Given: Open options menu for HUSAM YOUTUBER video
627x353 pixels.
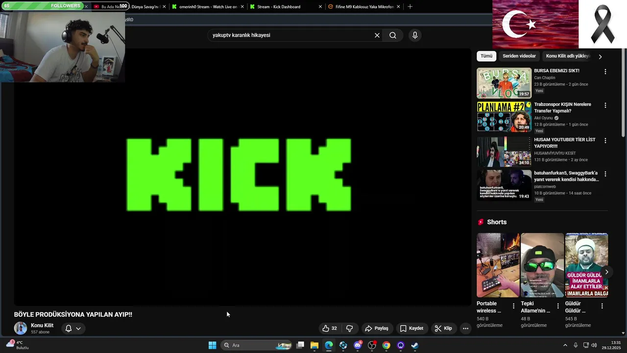Looking at the screenshot, I should click(x=605, y=140).
